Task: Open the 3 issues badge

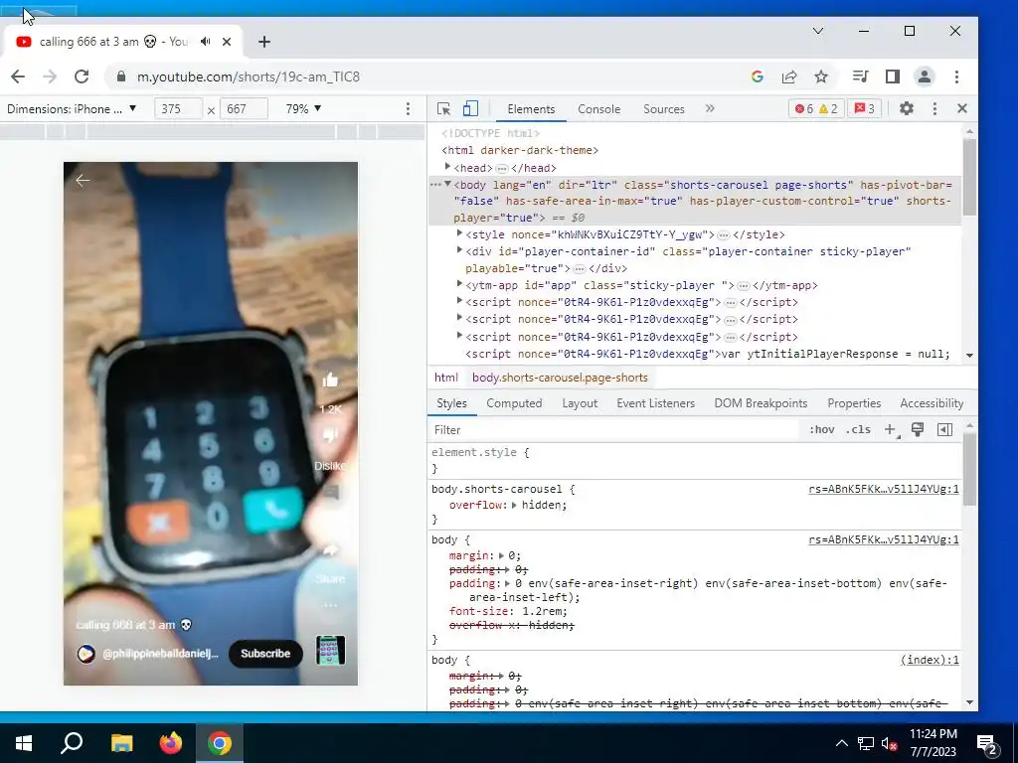Action: coord(864,109)
